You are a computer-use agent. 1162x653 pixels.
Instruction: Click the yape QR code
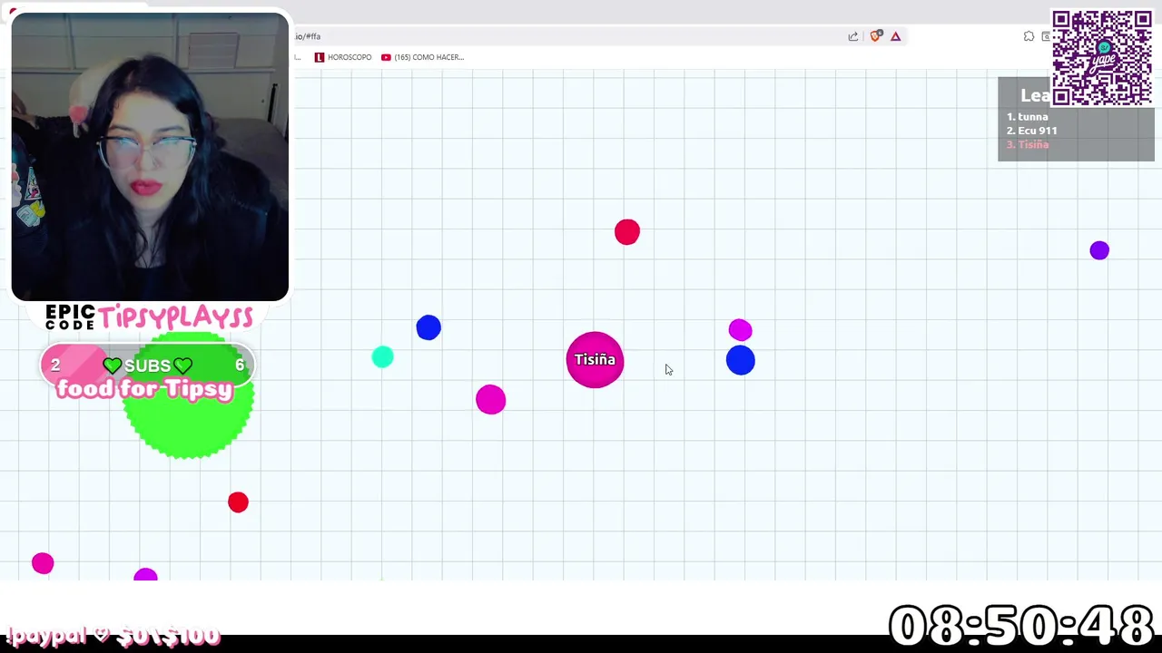tap(1102, 58)
